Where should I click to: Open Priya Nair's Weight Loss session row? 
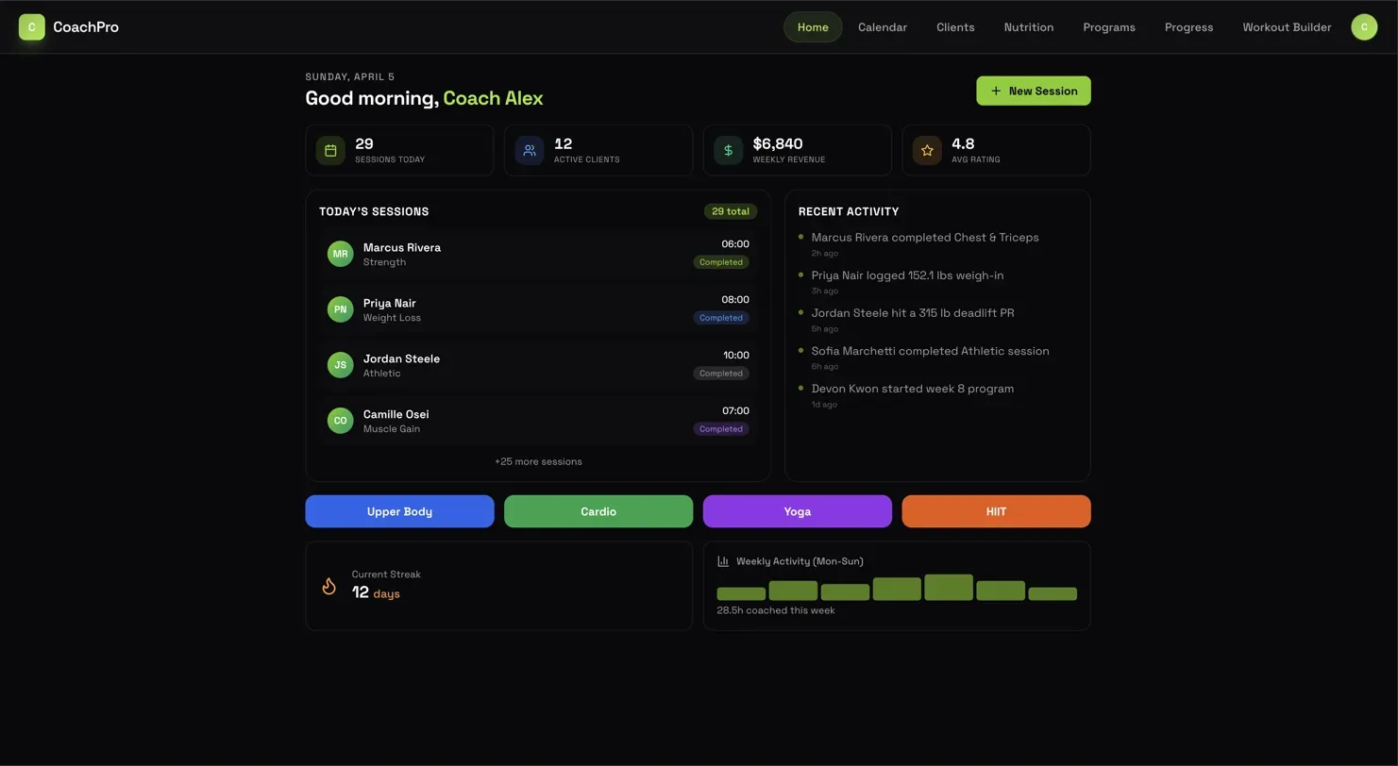[538, 309]
